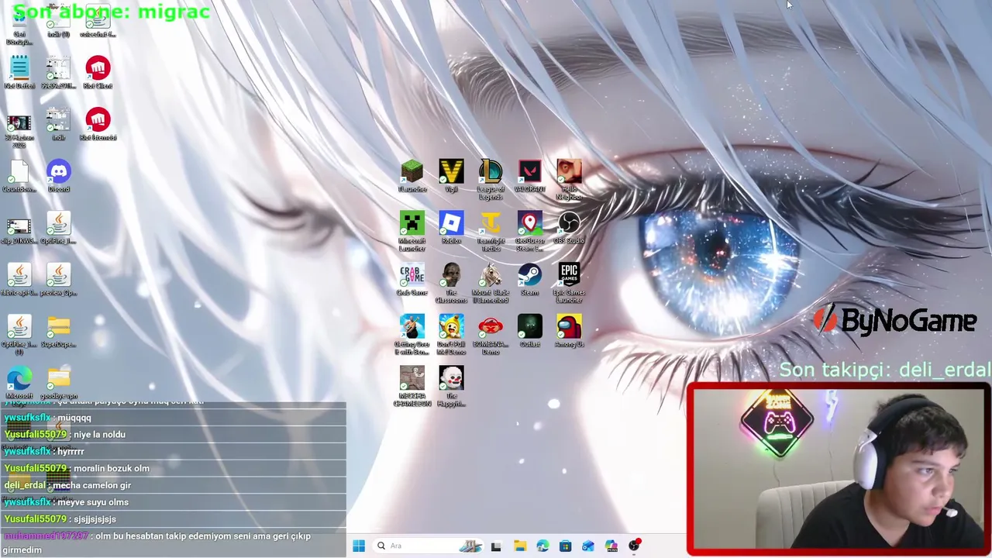992x558 pixels.
Task: Open the goodbye vpn folder
Action: tap(59, 378)
